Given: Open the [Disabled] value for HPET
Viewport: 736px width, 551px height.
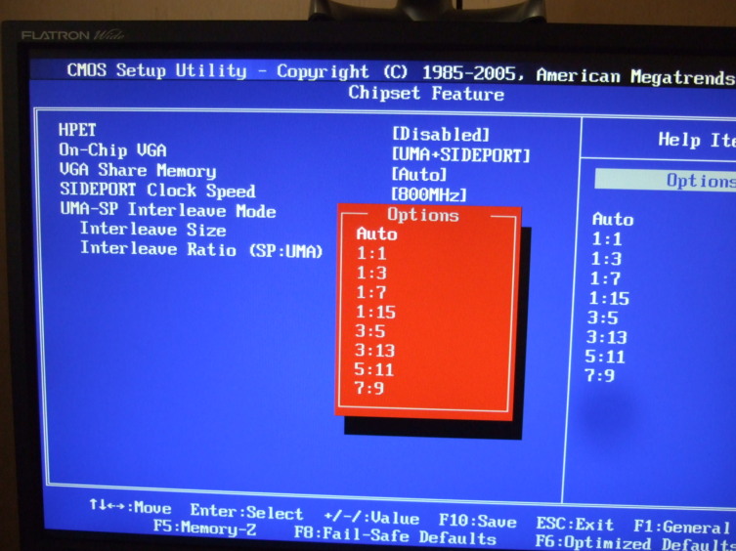Looking at the screenshot, I should click(440, 135).
